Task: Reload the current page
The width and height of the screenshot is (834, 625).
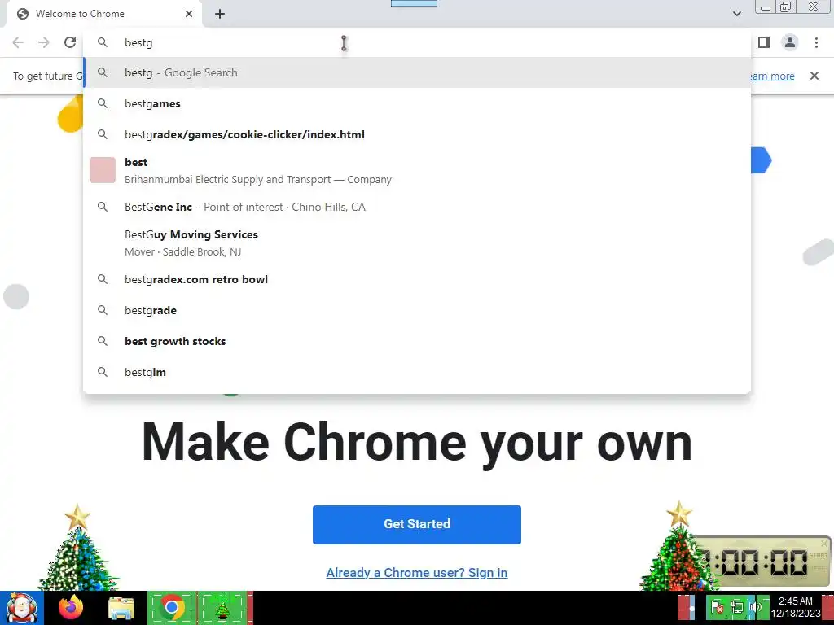Action: [x=70, y=42]
